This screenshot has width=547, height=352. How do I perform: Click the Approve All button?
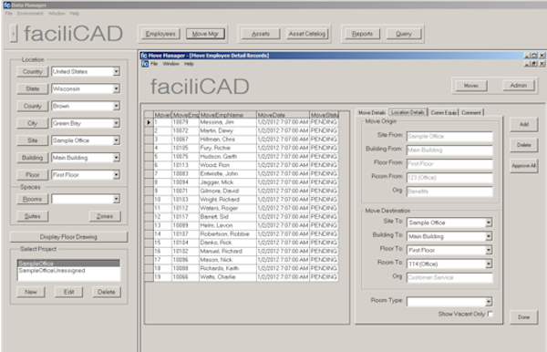[523, 166]
